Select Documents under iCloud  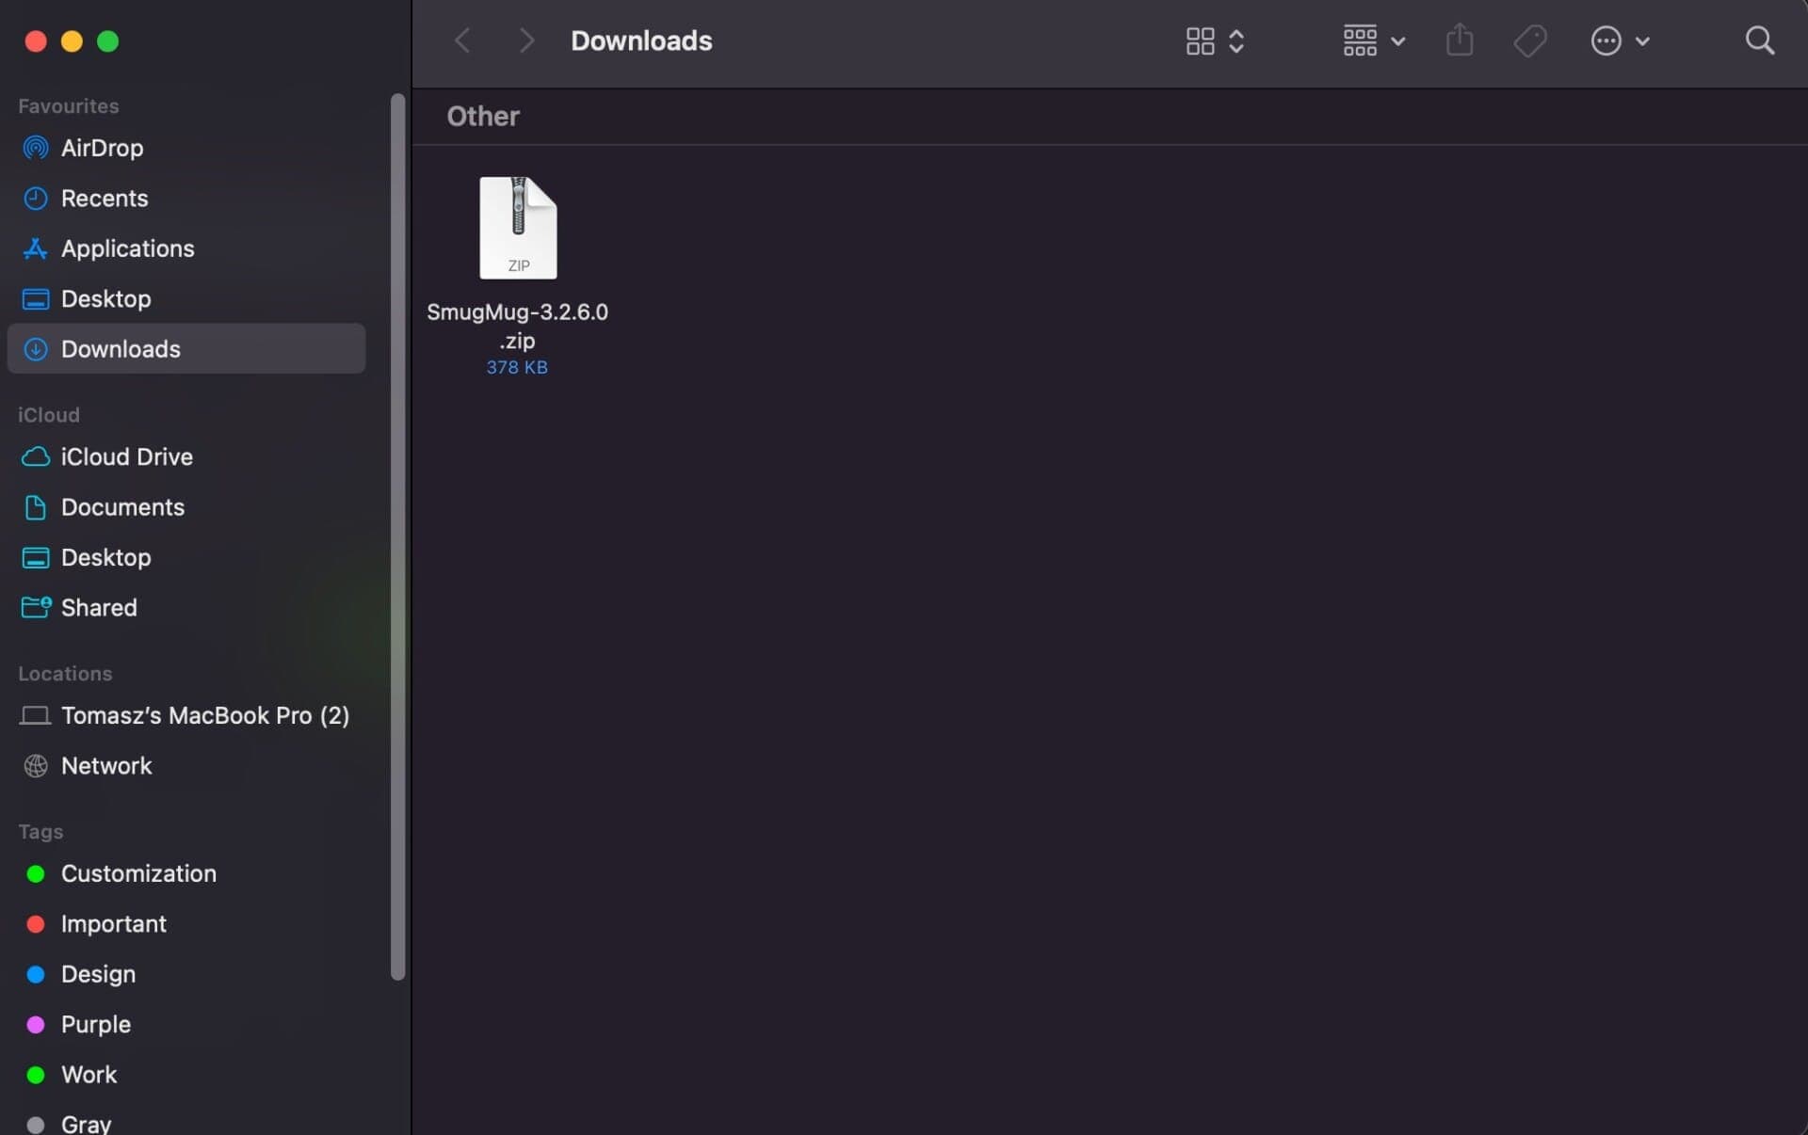click(x=122, y=507)
